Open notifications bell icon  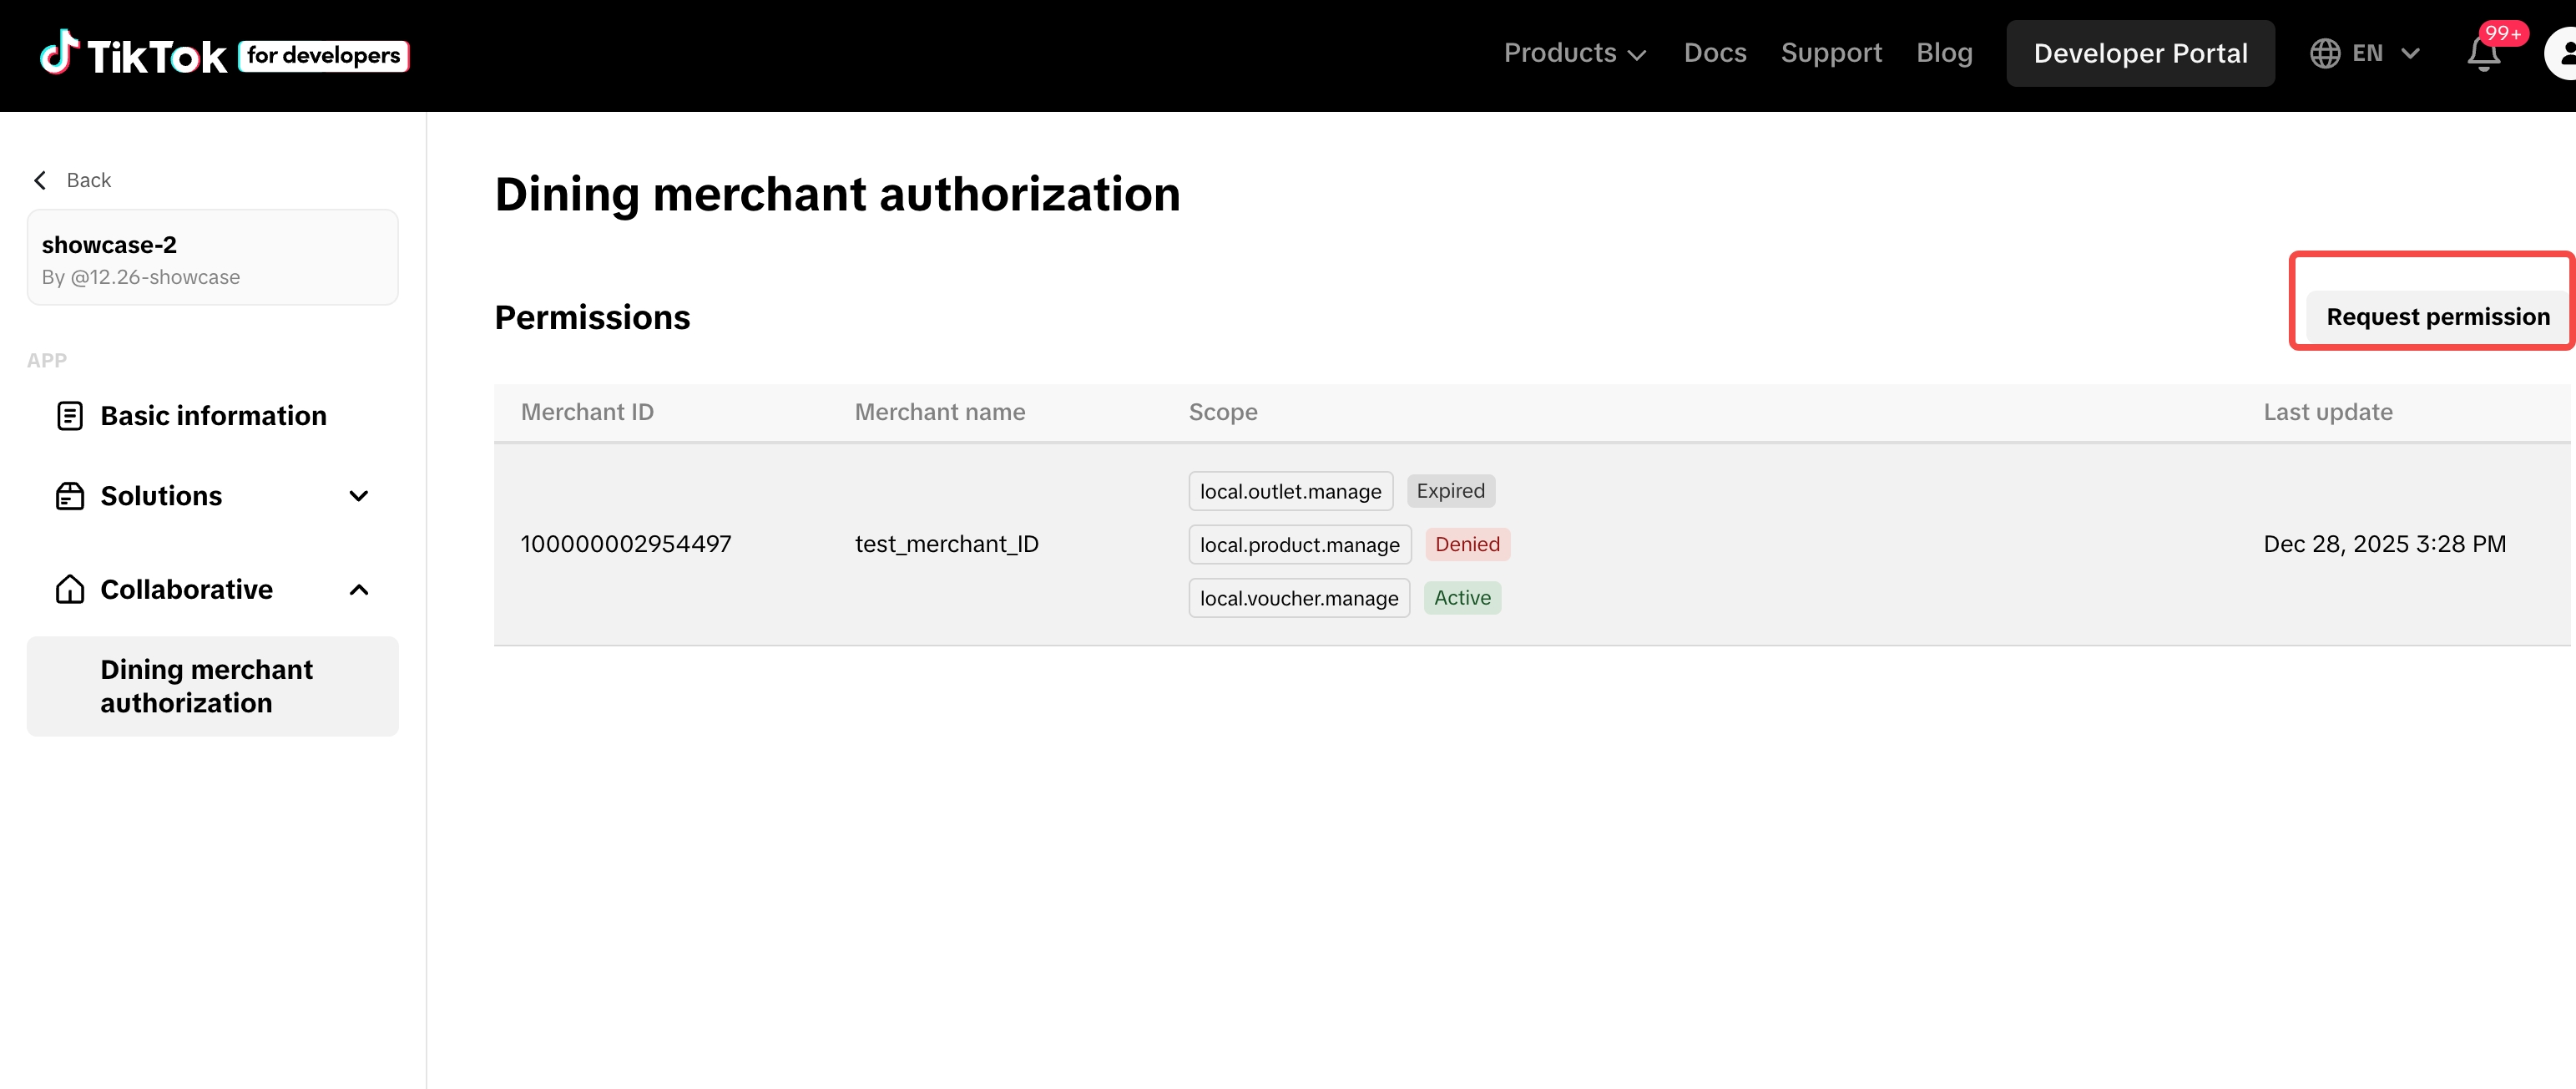click(2483, 54)
